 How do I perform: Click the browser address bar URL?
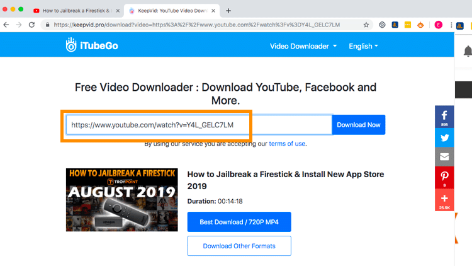point(197,25)
